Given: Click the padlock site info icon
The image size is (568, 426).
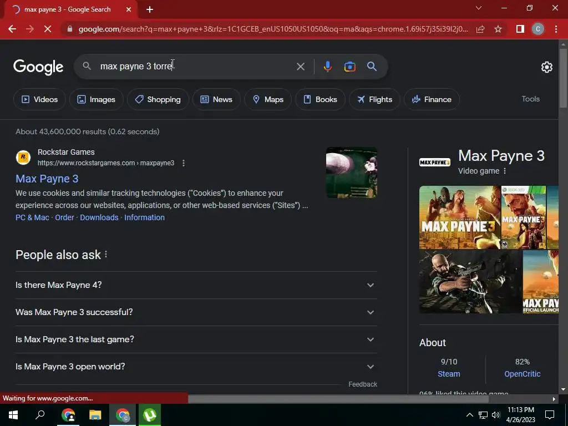Looking at the screenshot, I should tap(70, 29).
